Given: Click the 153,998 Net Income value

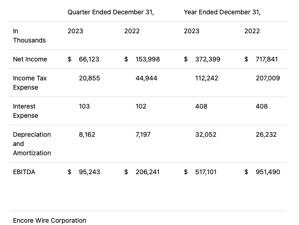Looking at the screenshot, I should click(147, 59).
